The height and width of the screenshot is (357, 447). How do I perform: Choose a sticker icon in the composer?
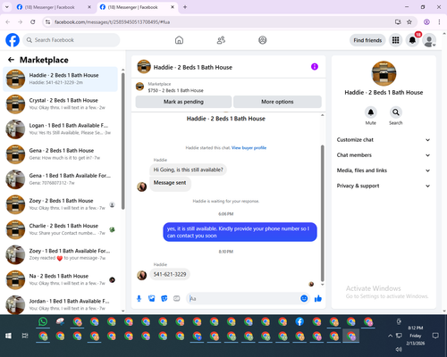[x=164, y=298]
